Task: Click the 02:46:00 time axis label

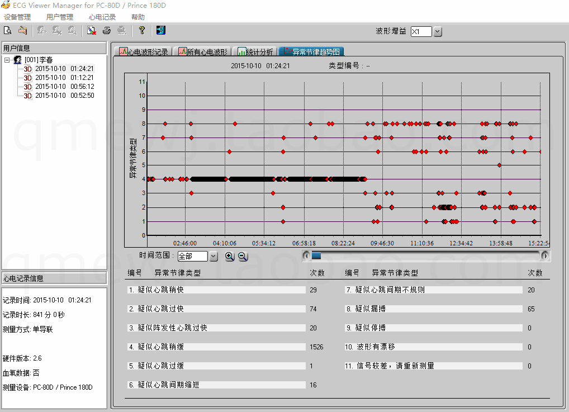Action: point(184,243)
